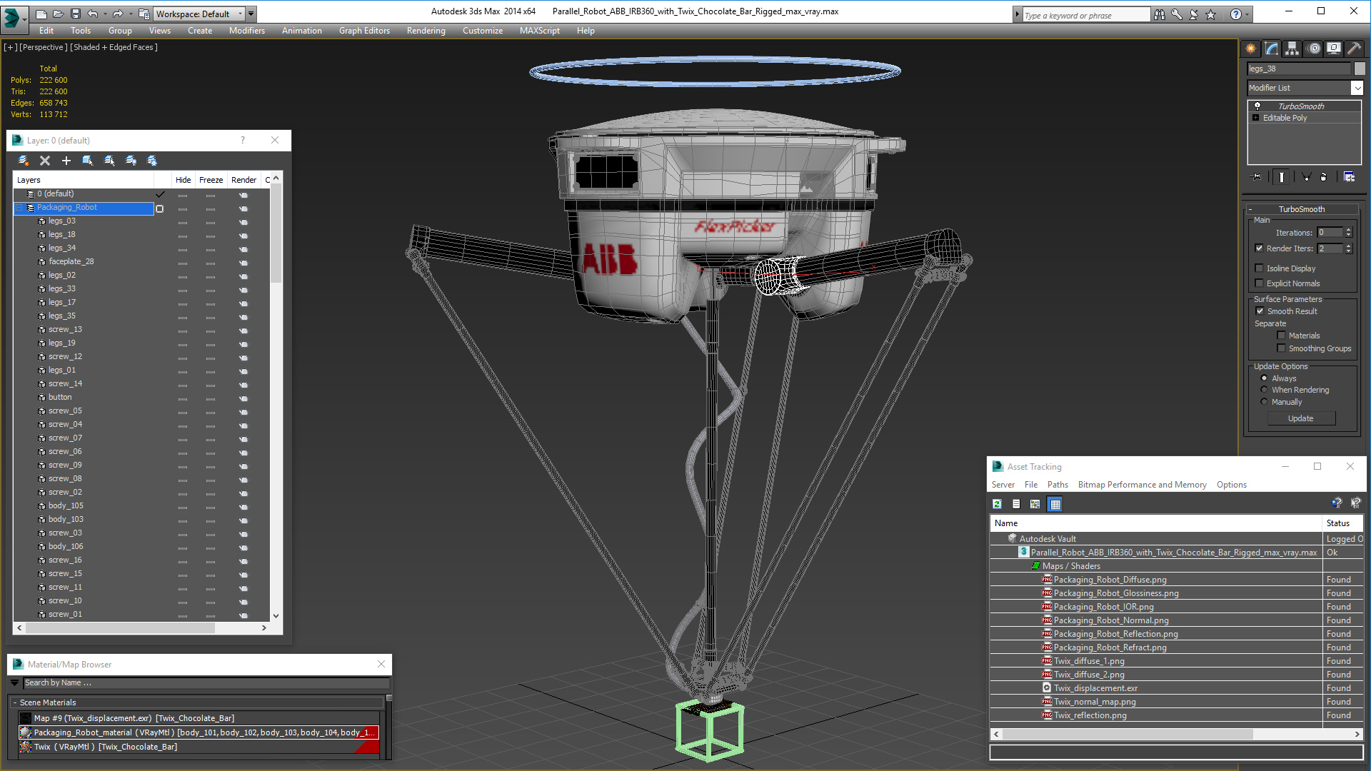1371x771 pixels.
Task: Expand the Editable Poly stack entry
Action: (x=1255, y=118)
